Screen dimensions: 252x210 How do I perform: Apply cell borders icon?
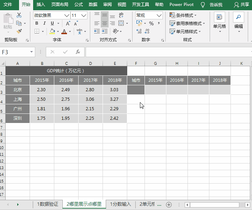[37, 31]
